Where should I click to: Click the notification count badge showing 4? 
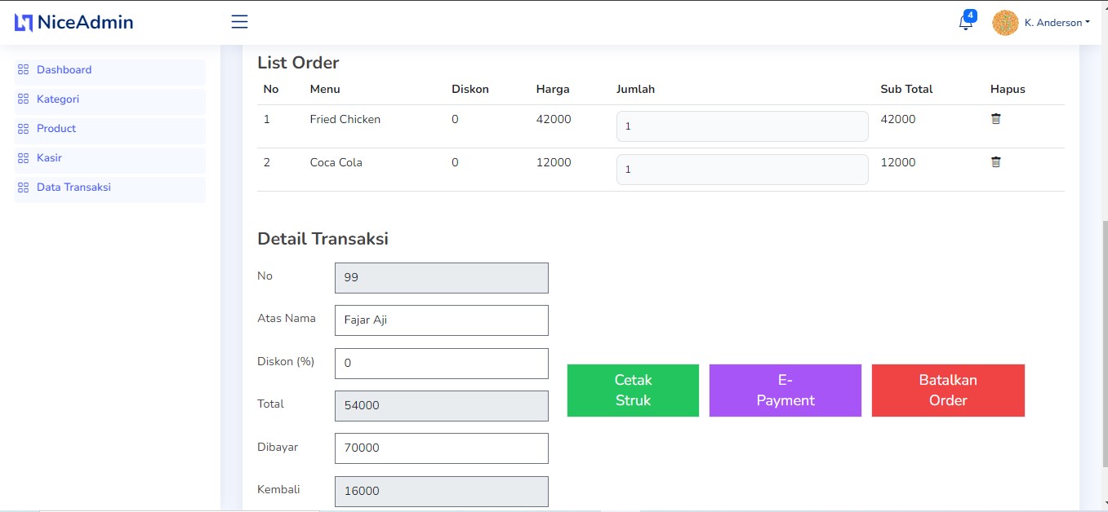click(x=970, y=14)
